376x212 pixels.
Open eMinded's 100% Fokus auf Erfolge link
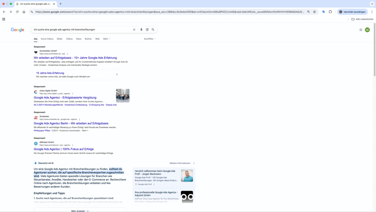tap(64, 149)
